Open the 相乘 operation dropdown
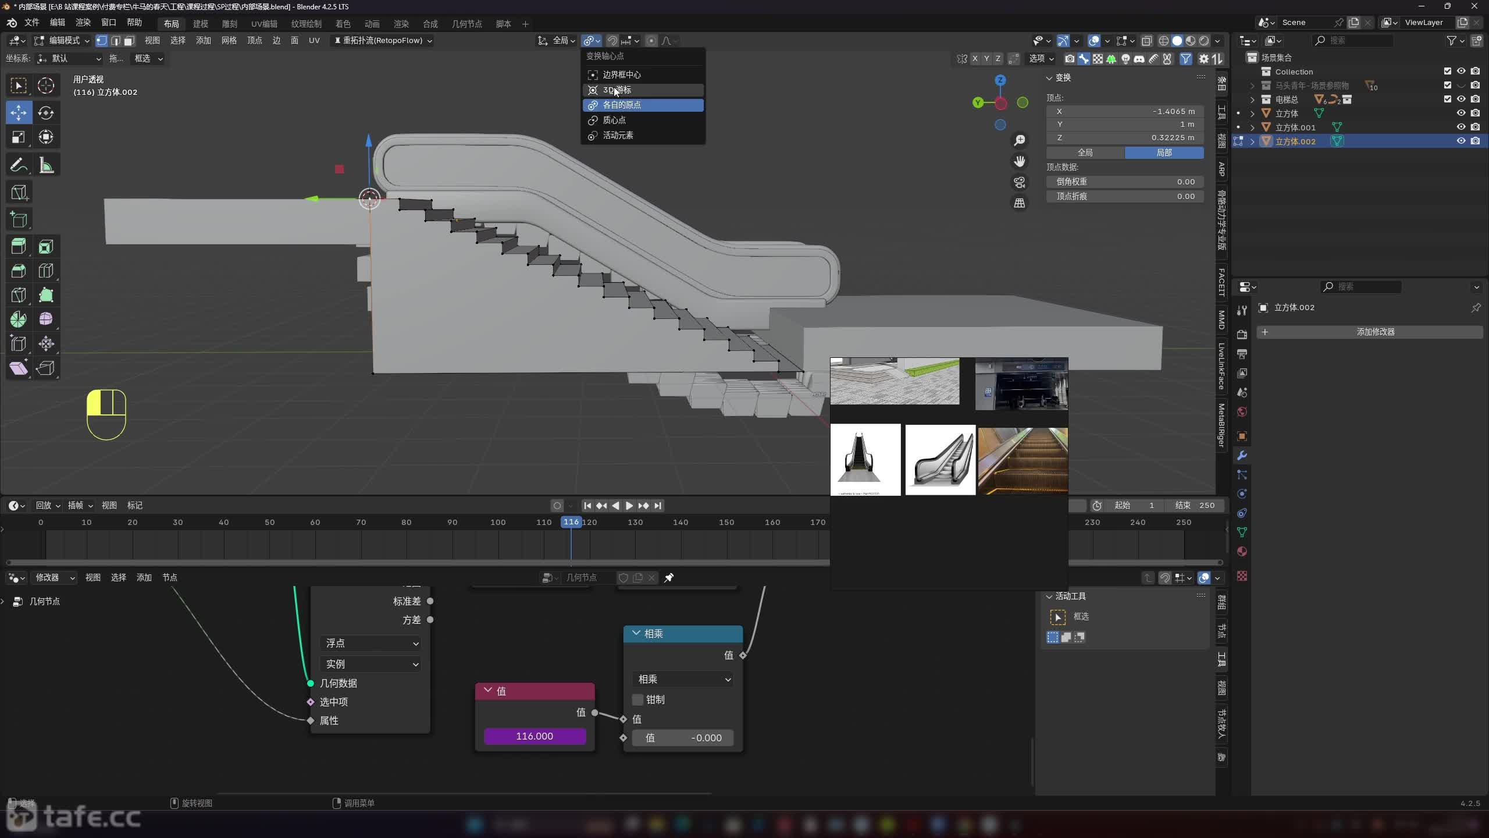The width and height of the screenshot is (1489, 838). (x=683, y=679)
